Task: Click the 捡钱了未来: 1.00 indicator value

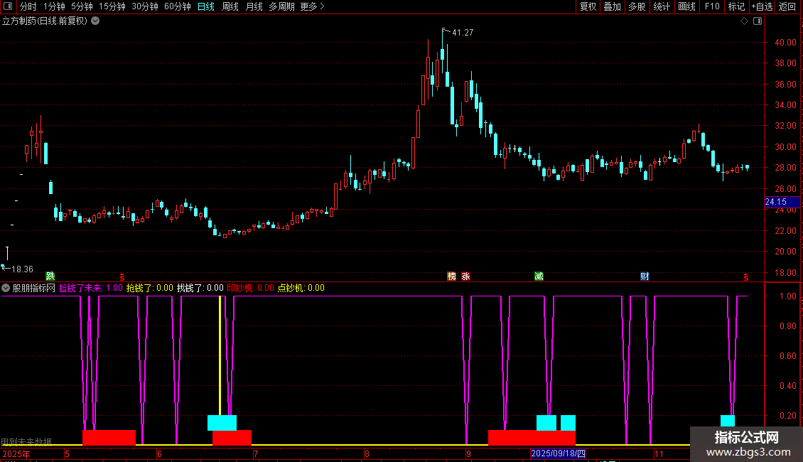Action: 91,288
